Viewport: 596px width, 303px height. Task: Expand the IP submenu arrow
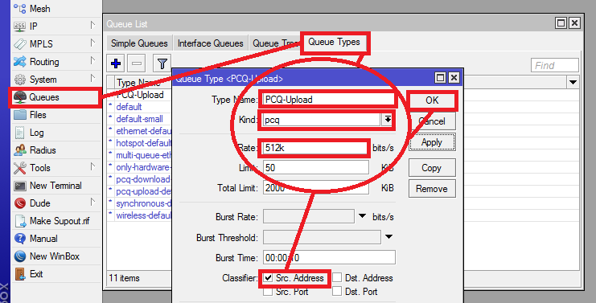coord(92,25)
